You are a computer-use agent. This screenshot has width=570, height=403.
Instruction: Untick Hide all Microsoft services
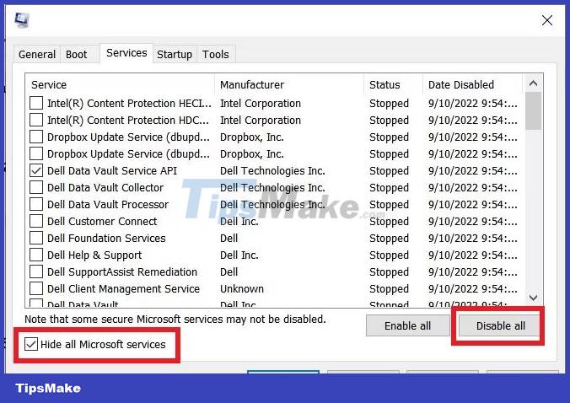tap(31, 344)
